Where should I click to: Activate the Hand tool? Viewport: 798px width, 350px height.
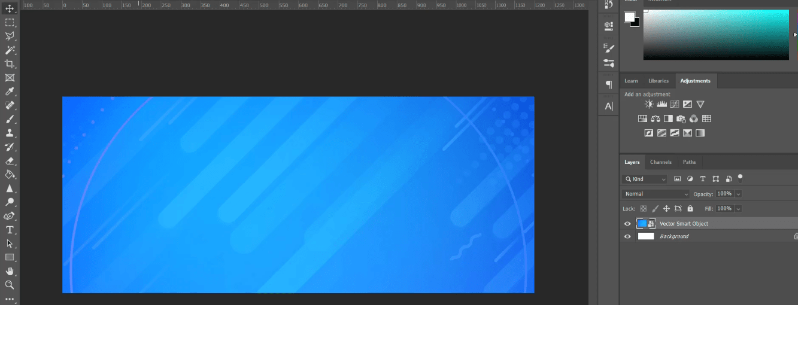tap(10, 272)
